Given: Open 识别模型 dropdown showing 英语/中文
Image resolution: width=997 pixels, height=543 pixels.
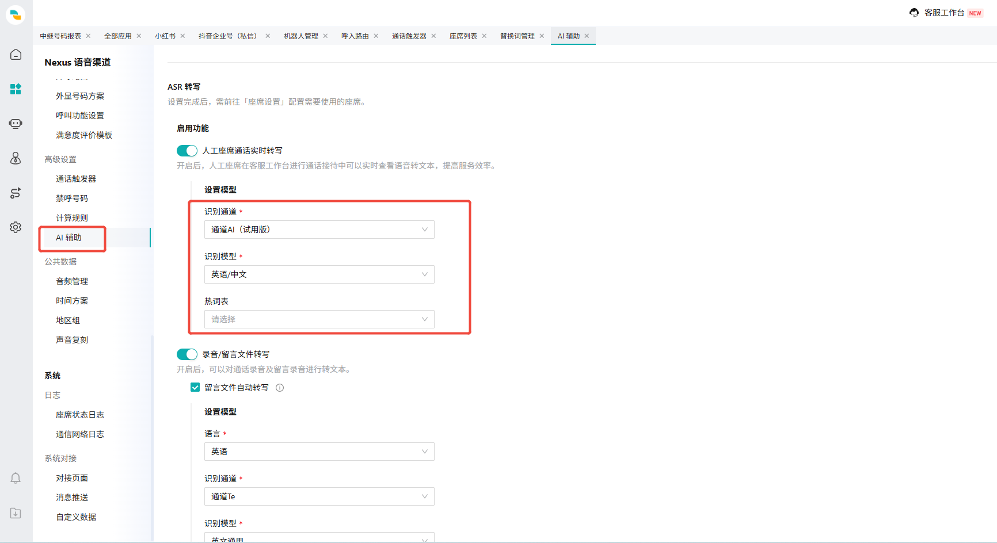Looking at the screenshot, I should (319, 274).
